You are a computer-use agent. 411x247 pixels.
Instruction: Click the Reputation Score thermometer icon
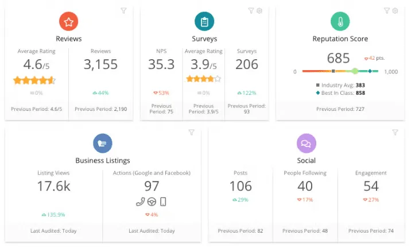pos(340,22)
